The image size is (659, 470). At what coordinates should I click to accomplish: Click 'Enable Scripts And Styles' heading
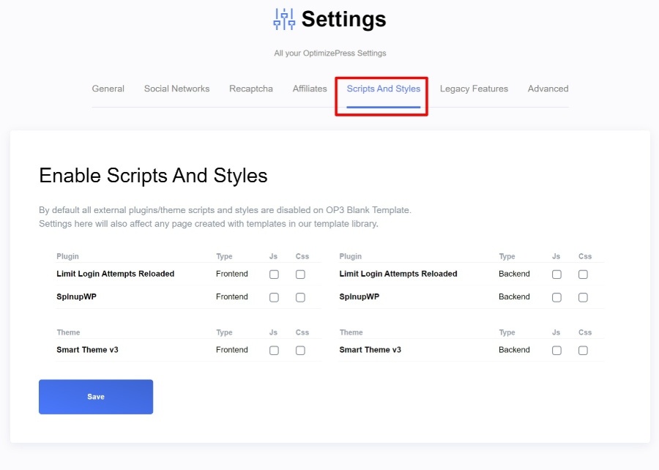pos(153,176)
